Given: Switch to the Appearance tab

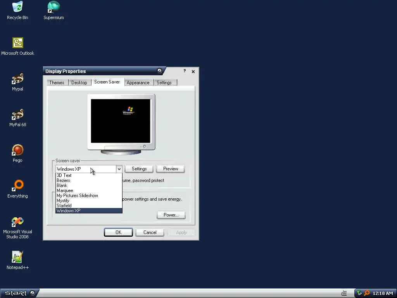Looking at the screenshot, I should (x=138, y=83).
